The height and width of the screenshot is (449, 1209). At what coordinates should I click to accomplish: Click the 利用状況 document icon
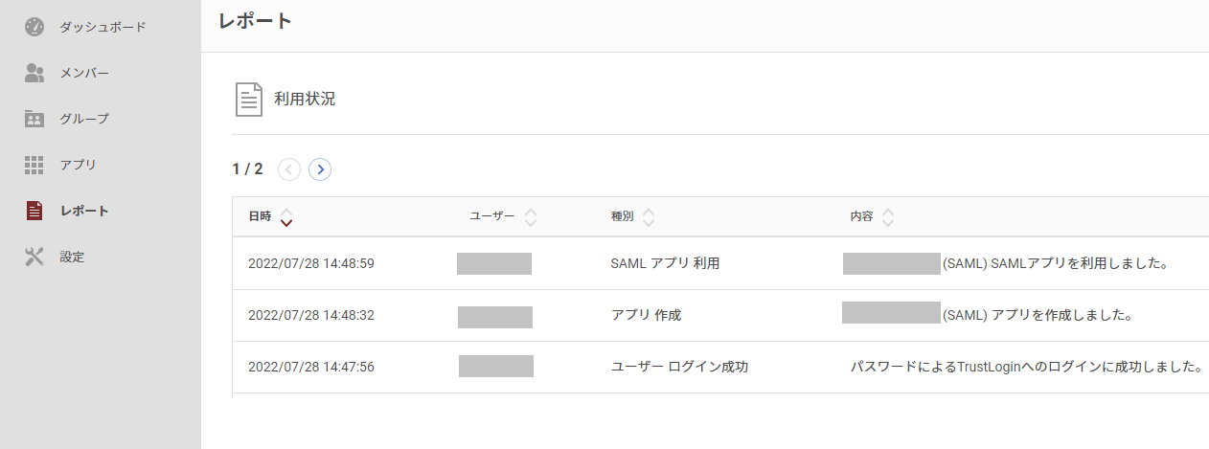pyautogui.click(x=249, y=100)
